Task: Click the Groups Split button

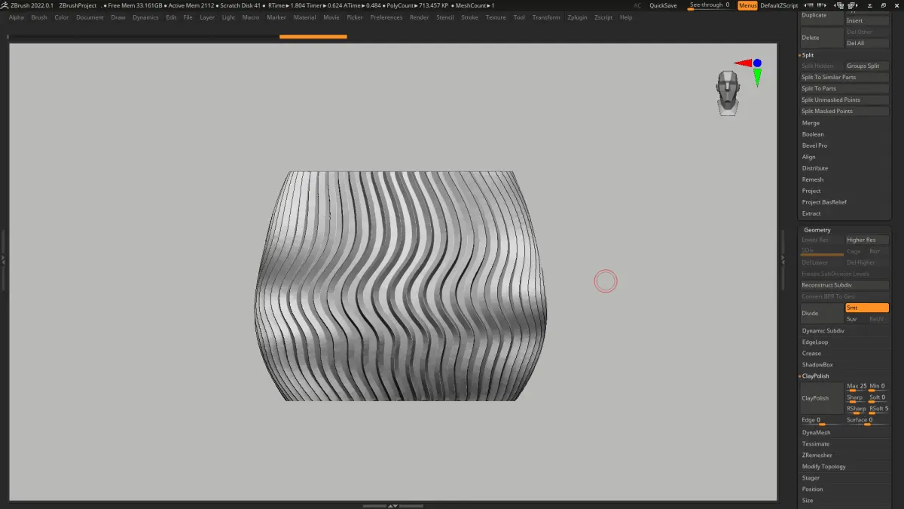Action: [x=867, y=66]
